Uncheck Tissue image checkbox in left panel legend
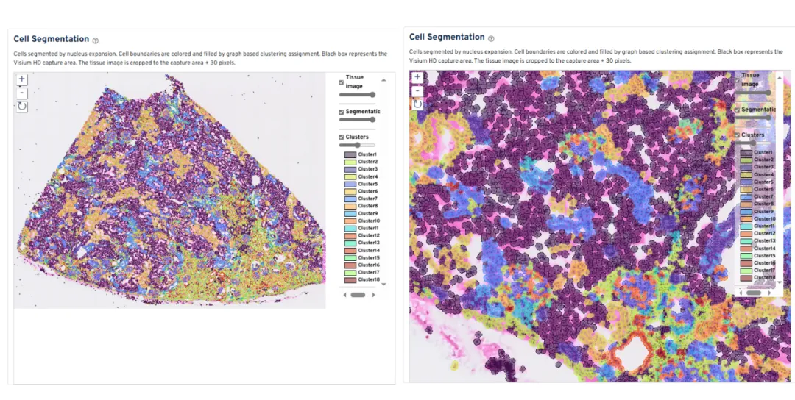This screenshot has width=795, height=400. (x=342, y=82)
